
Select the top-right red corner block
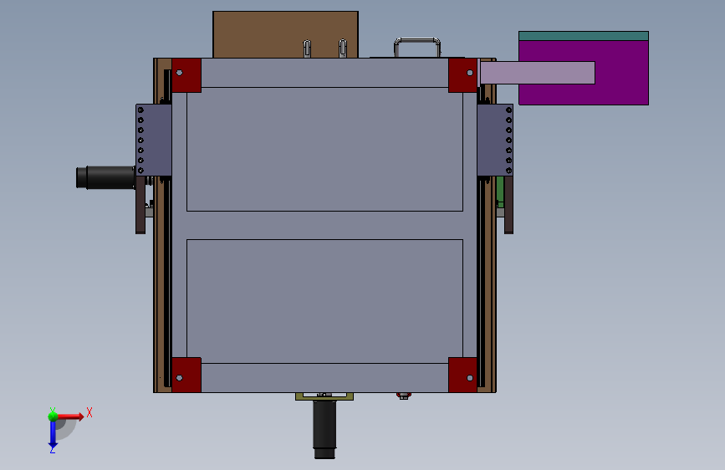[462, 75]
